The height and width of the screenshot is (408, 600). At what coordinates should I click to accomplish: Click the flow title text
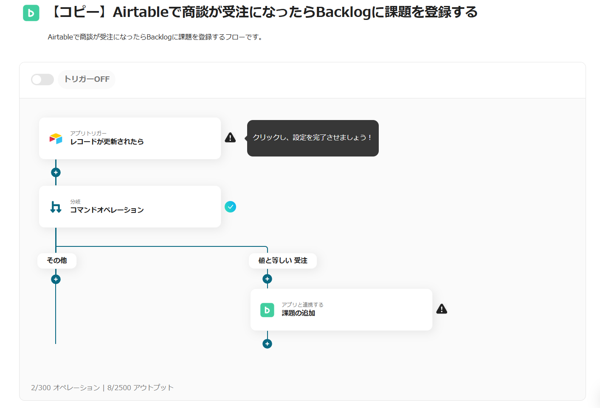[x=264, y=12]
